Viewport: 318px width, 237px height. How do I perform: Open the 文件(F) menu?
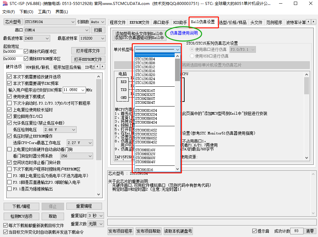[x=9, y=12]
